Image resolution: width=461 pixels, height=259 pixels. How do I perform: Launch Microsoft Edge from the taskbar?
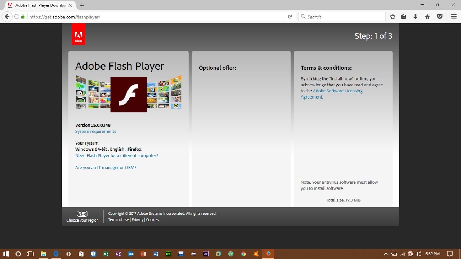click(x=56, y=254)
